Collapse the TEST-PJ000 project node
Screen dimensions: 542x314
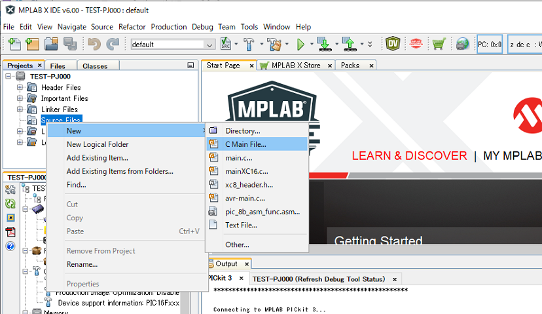(x=9, y=76)
